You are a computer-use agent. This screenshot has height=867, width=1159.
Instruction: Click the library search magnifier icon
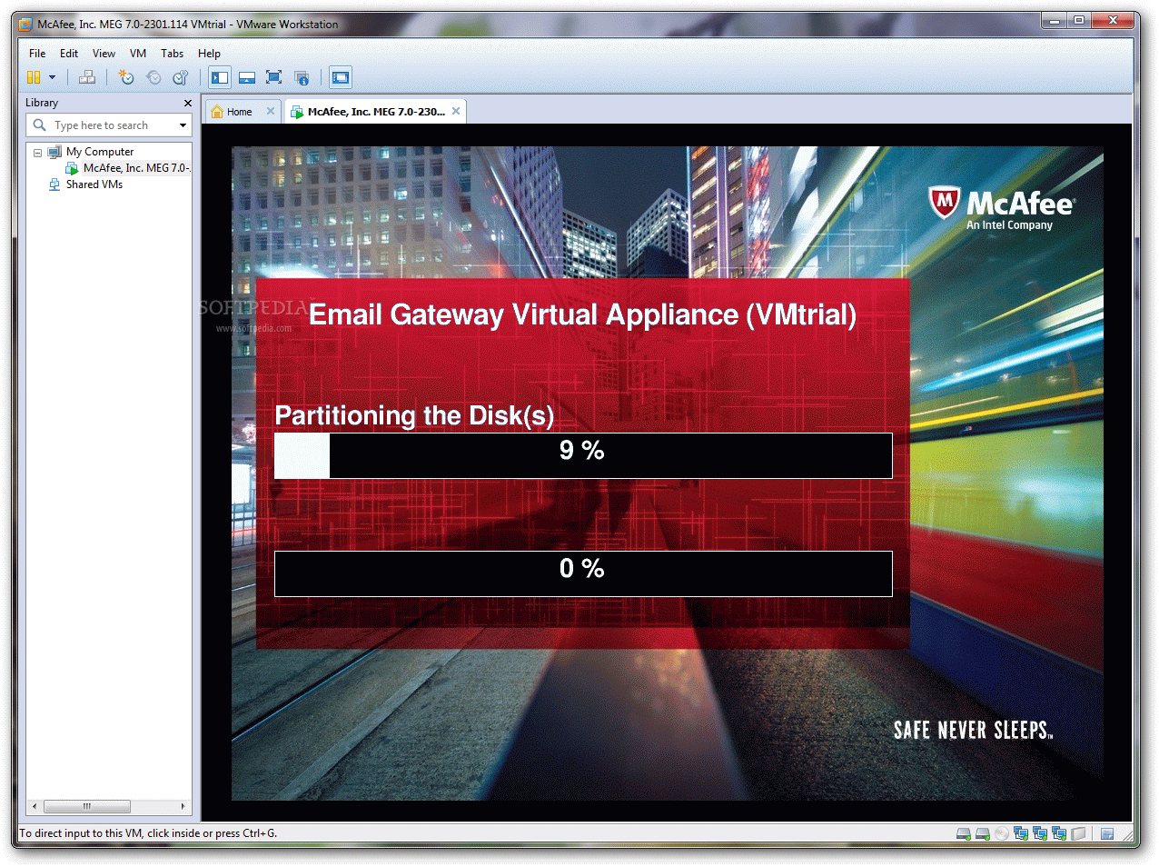(x=39, y=125)
